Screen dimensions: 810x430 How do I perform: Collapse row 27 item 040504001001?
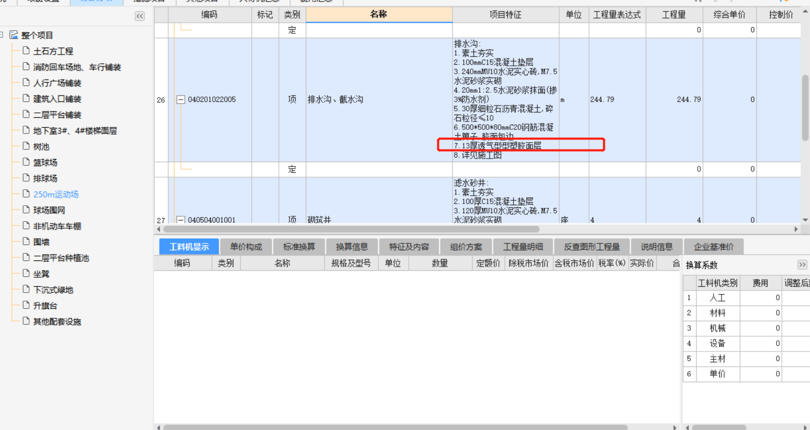tap(181, 220)
